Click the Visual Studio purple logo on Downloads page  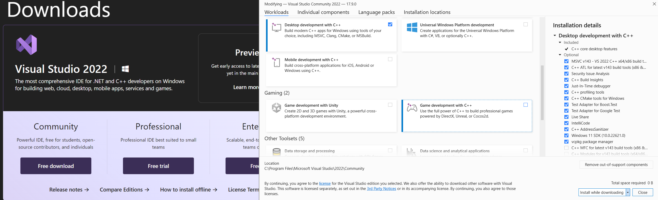coord(26,45)
